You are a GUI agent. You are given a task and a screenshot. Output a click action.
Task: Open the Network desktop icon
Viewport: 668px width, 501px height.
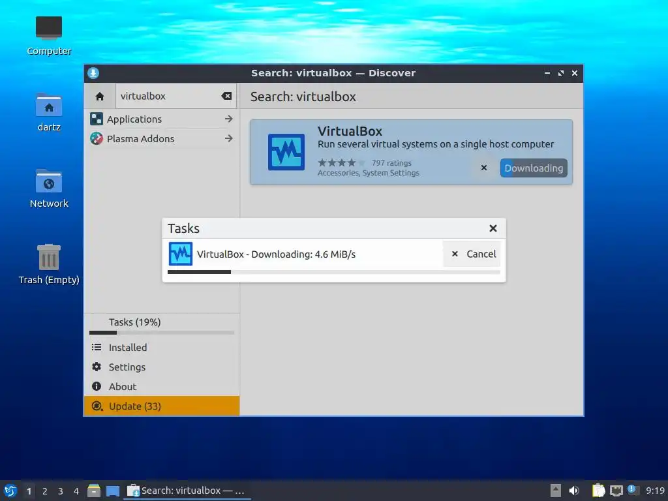coord(49,189)
